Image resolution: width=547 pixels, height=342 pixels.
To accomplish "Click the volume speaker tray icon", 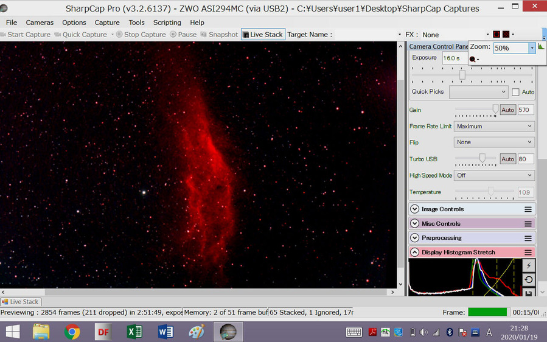I will tap(423, 332).
